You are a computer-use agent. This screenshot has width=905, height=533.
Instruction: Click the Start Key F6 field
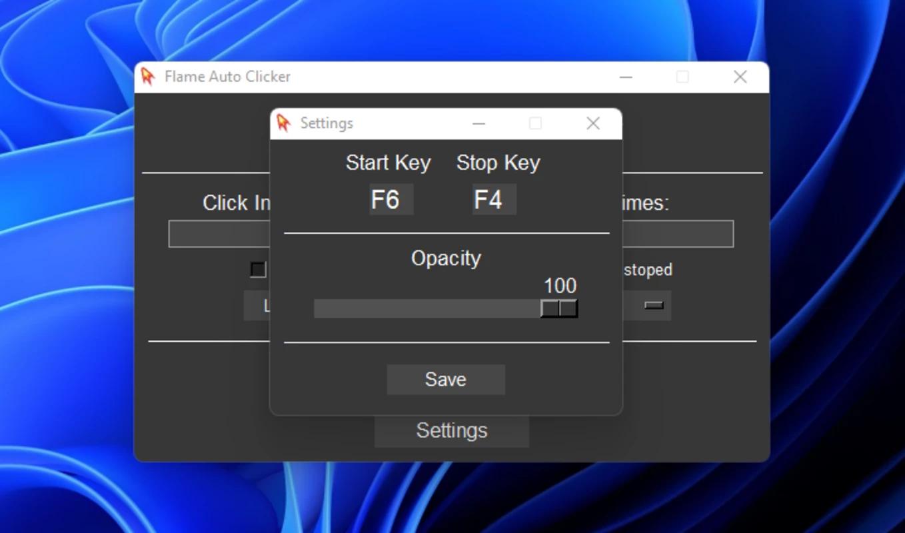click(392, 199)
